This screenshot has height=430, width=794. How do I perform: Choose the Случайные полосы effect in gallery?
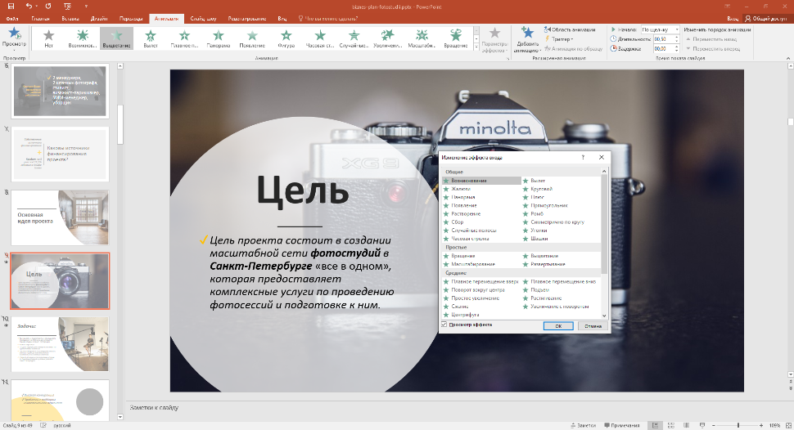[x=354, y=38]
